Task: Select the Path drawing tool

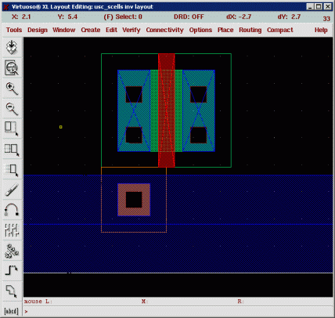Action: [12, 270]
